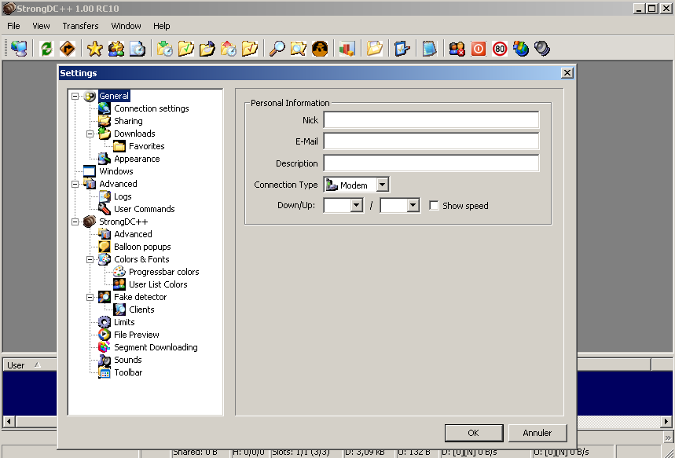Enable the Show speed checkbox
The height and width of the screenshot is (458, 675).
pyautogui.click(x=434, y=206)
